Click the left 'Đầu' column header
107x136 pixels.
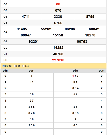5,71
